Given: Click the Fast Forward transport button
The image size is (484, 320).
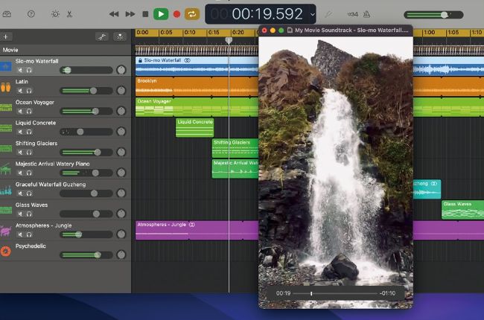Looking at the screenshot, I should click(x=130, y=14).
